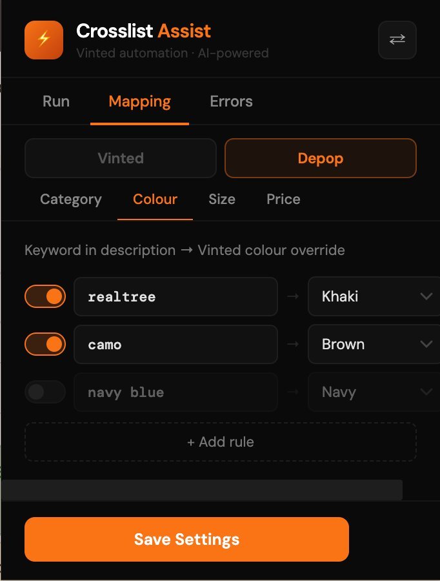Open the Navy colour dropdown
The image size is (440, 581).
pyautogui.click(x=374, y=392)
